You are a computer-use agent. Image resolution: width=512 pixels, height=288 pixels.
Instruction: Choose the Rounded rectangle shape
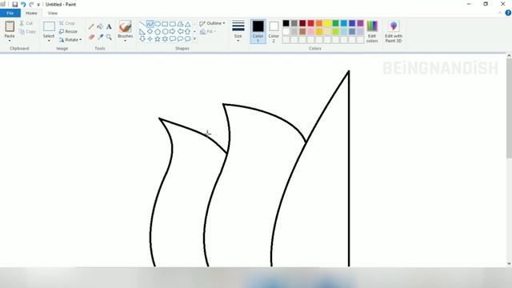coord(173,24)
